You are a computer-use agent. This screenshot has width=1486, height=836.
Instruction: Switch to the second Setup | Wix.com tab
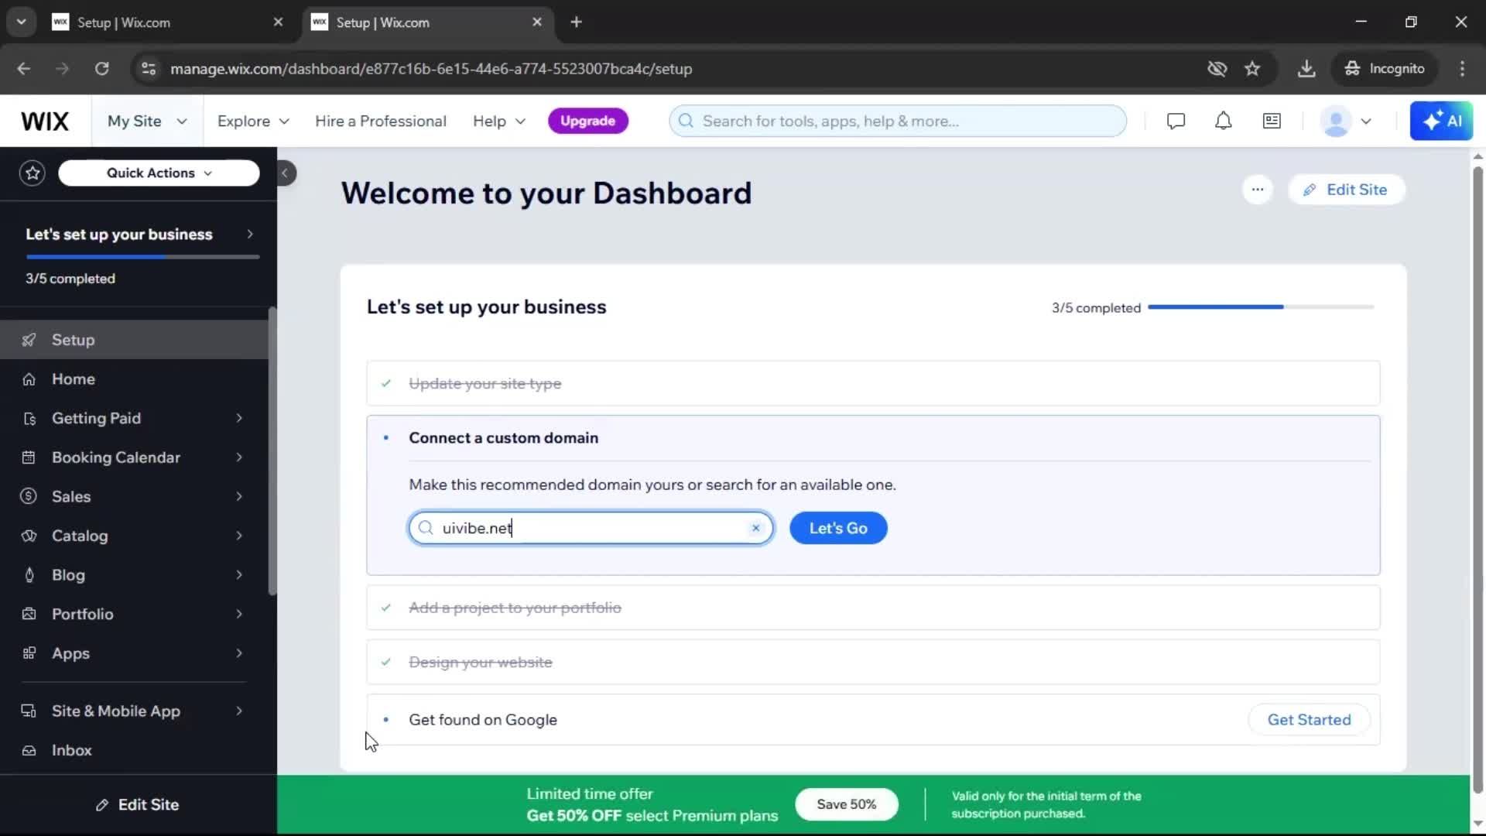pyautogui.click(x=426, y=22)
